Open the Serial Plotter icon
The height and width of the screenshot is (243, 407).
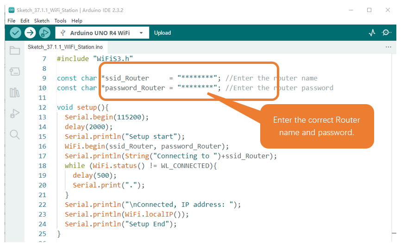[372, 33]
